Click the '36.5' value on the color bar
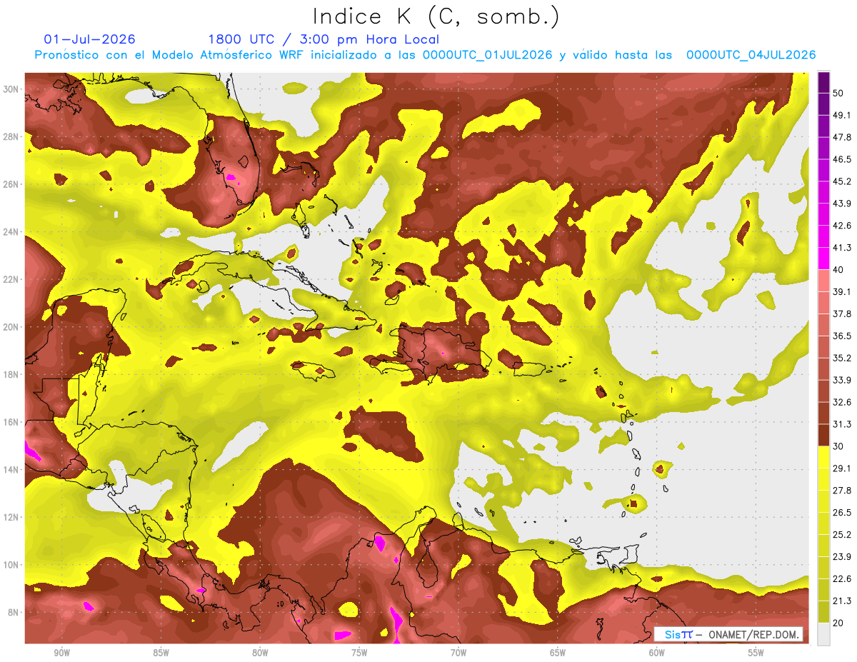Screen dimensions: 857x662 [841, 336]
